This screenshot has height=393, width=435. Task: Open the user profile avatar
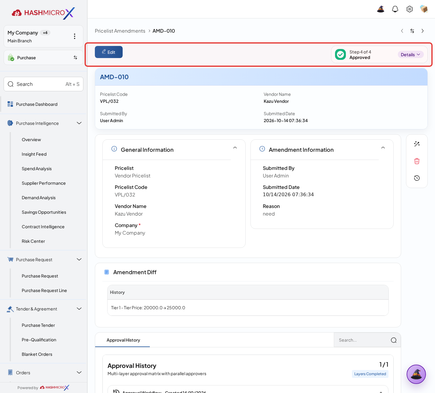[x=424, y=9]
